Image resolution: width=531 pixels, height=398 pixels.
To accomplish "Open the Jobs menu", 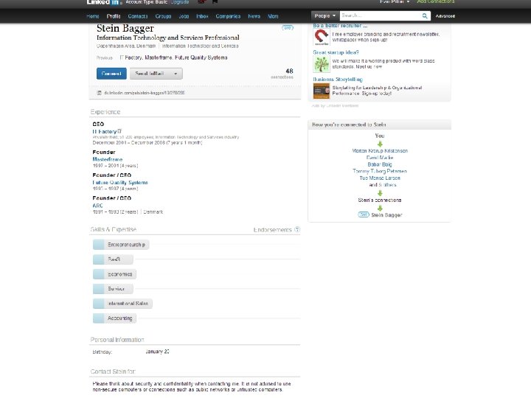I will tap(184, 16).
